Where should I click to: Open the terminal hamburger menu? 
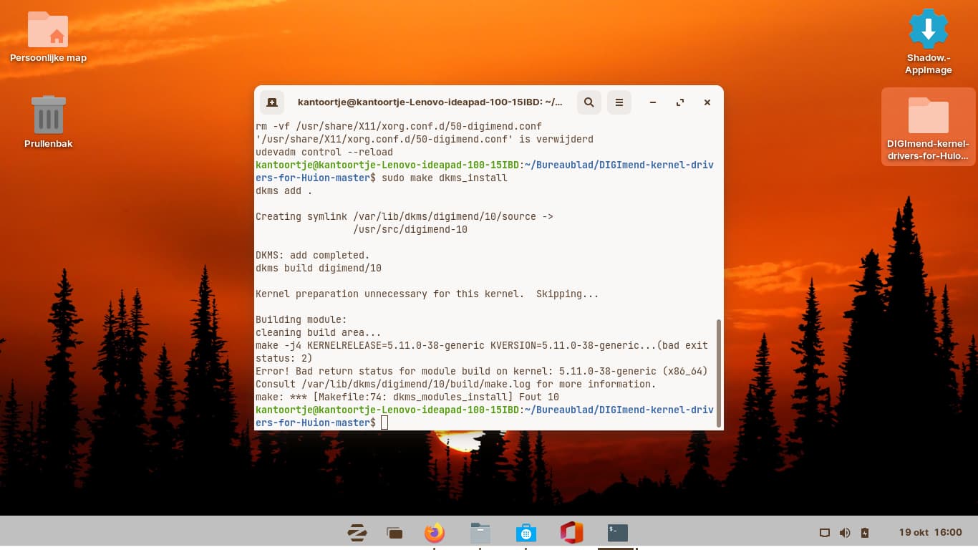click(619, 102)
